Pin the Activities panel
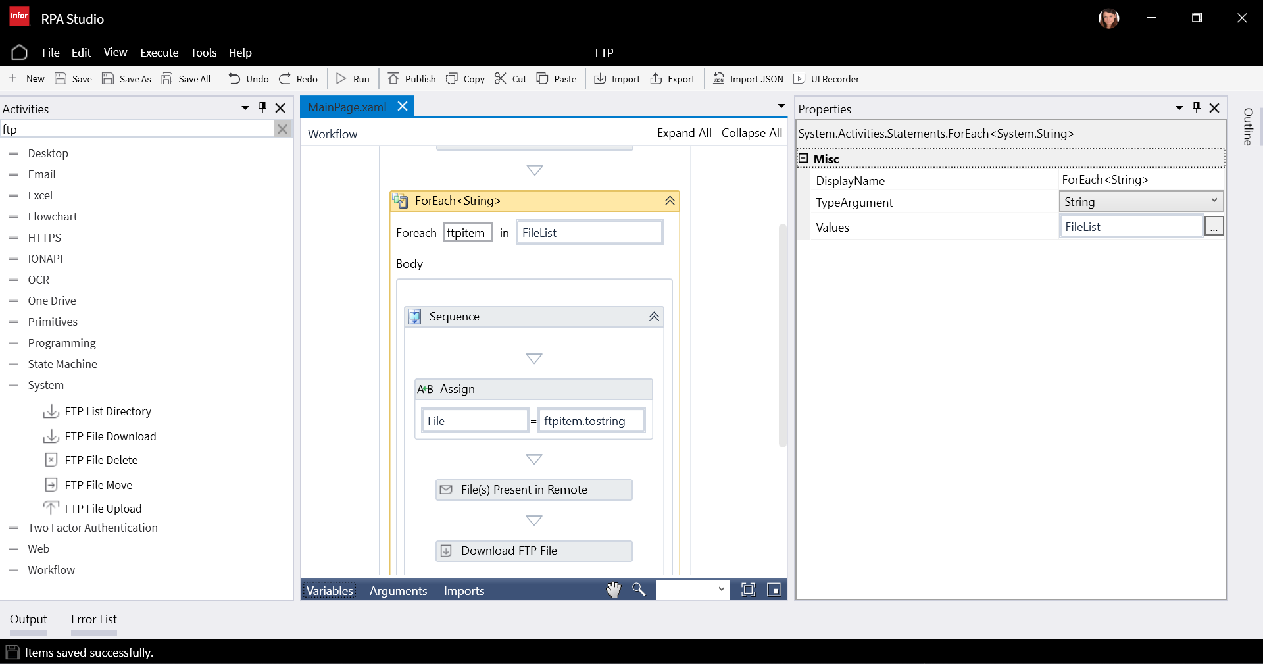 point(262,108)
